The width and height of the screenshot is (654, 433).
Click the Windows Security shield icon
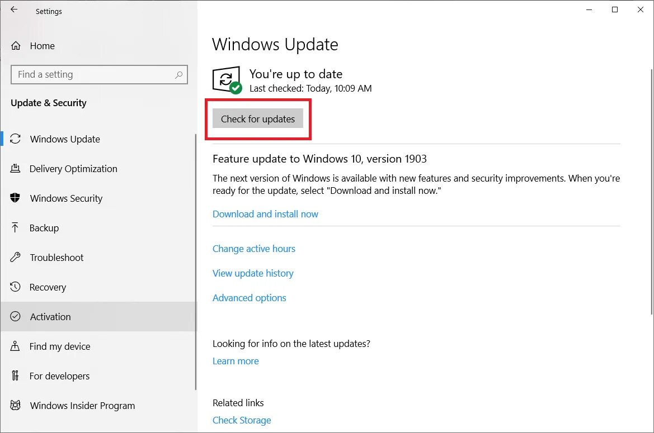click(x=15, y=198)
